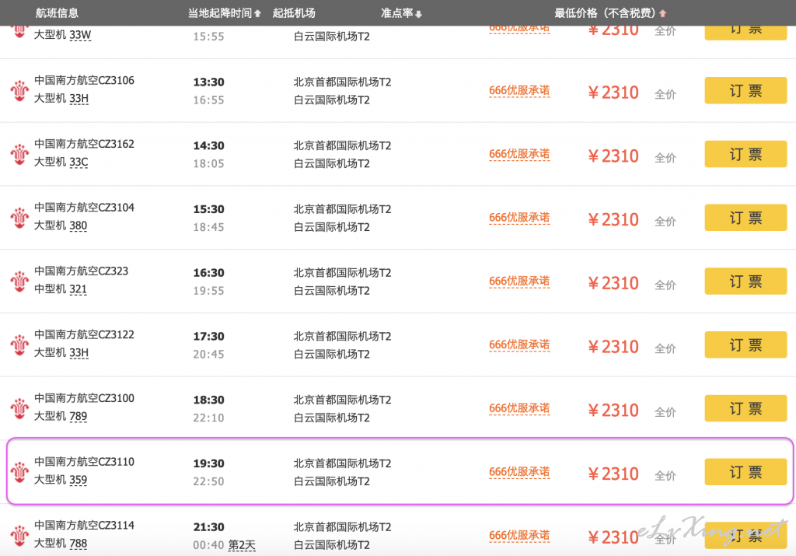The width and height of the screenshot is (796, 556).
Task: Click departure time 13:30
Action: click(x=208, y=82)
